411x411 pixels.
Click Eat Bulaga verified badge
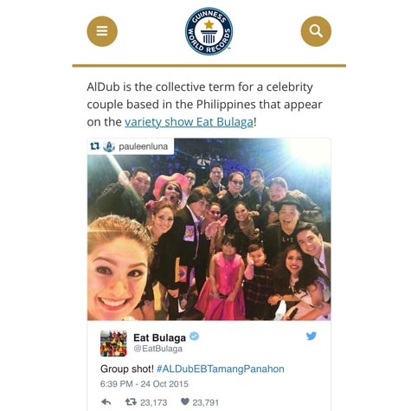pyautogui.click(x=195, y=337)
